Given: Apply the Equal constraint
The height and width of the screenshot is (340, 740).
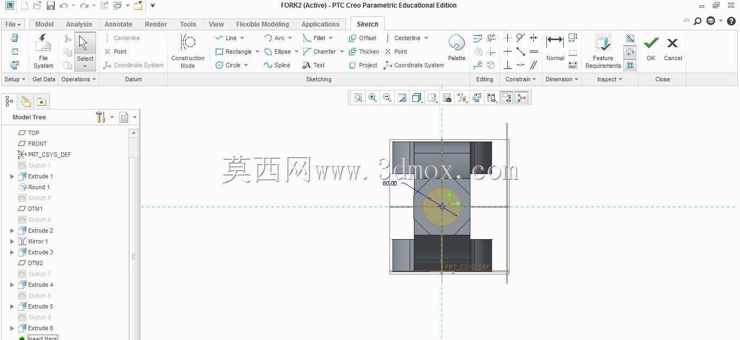Looking at the screenshot, I should click(534, 52).
